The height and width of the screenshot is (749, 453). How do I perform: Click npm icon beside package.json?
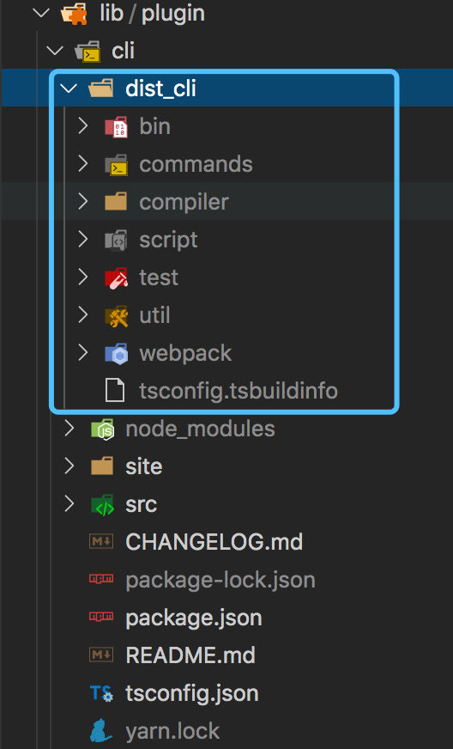[x=101, y=618]
